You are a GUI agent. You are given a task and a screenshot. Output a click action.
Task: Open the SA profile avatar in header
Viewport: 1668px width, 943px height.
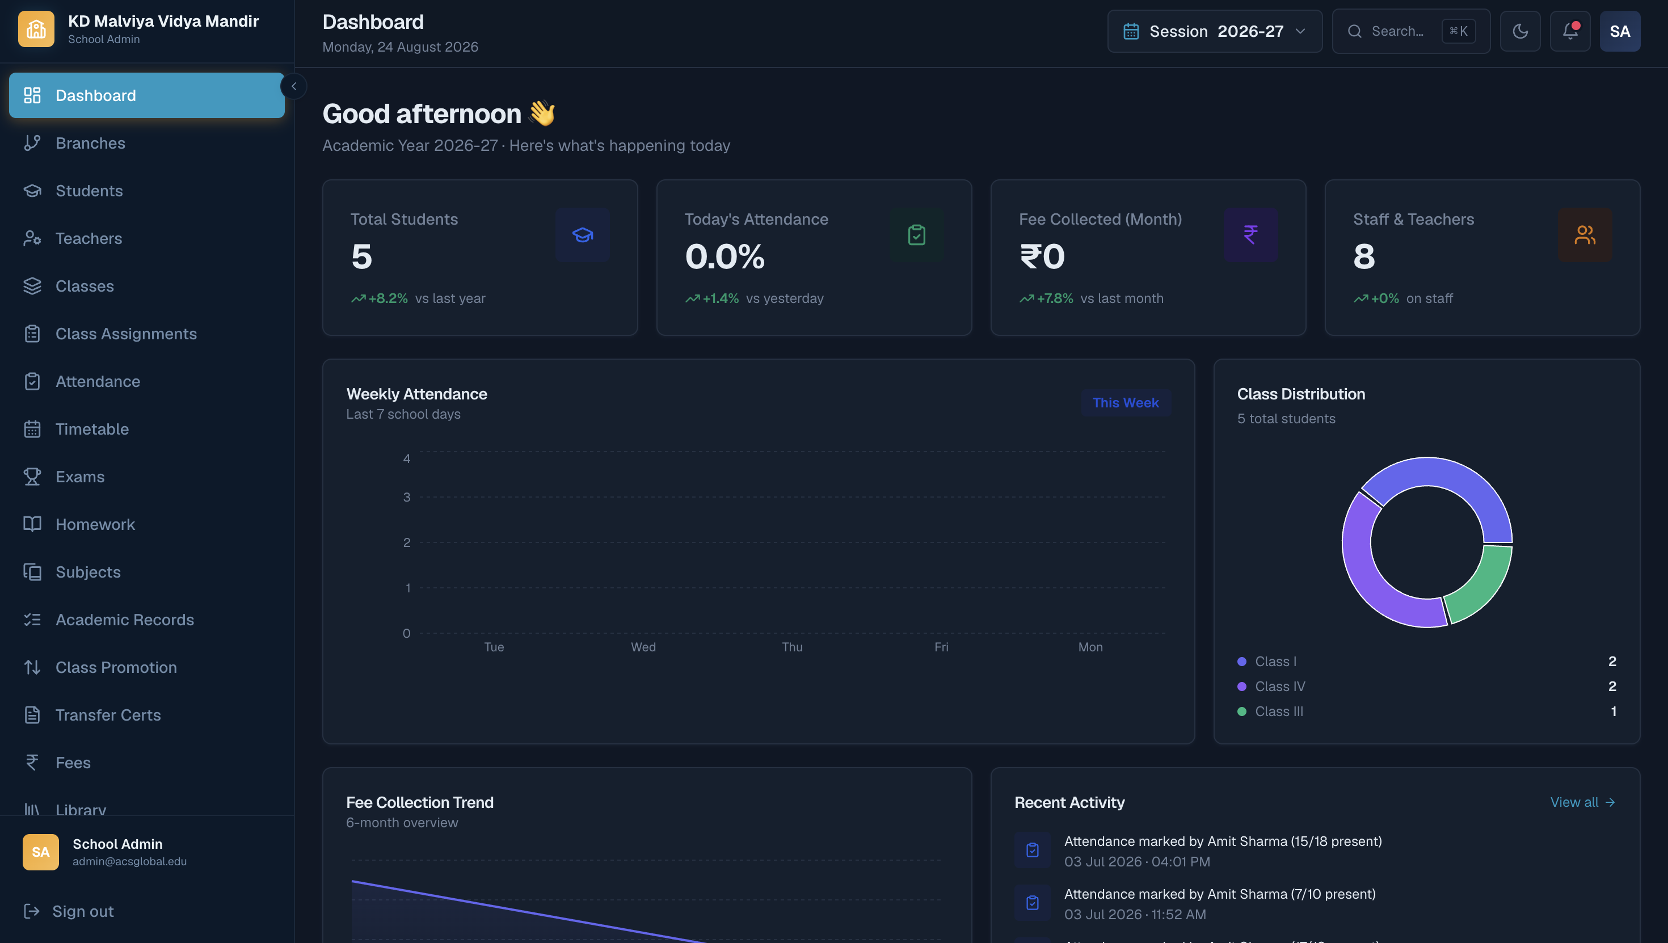point(1620,31)
